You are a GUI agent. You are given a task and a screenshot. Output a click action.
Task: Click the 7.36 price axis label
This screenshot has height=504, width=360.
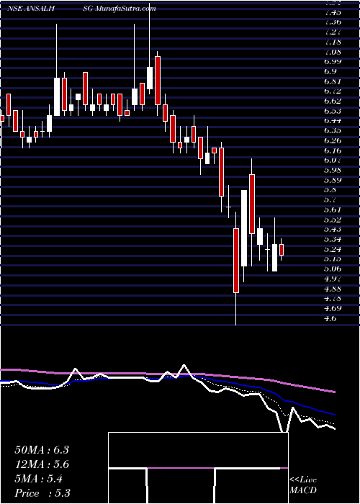point(333,22)
